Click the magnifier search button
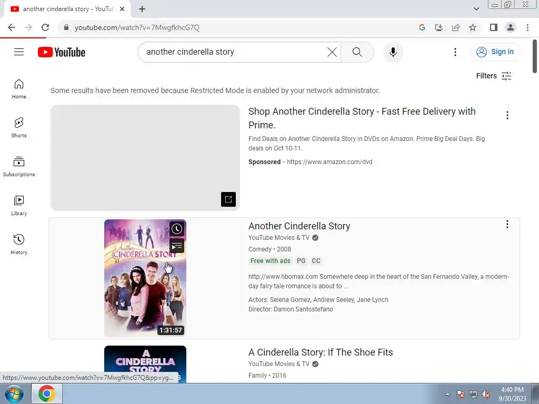Screen dimensions: 539x404 [x=357, y=52]
